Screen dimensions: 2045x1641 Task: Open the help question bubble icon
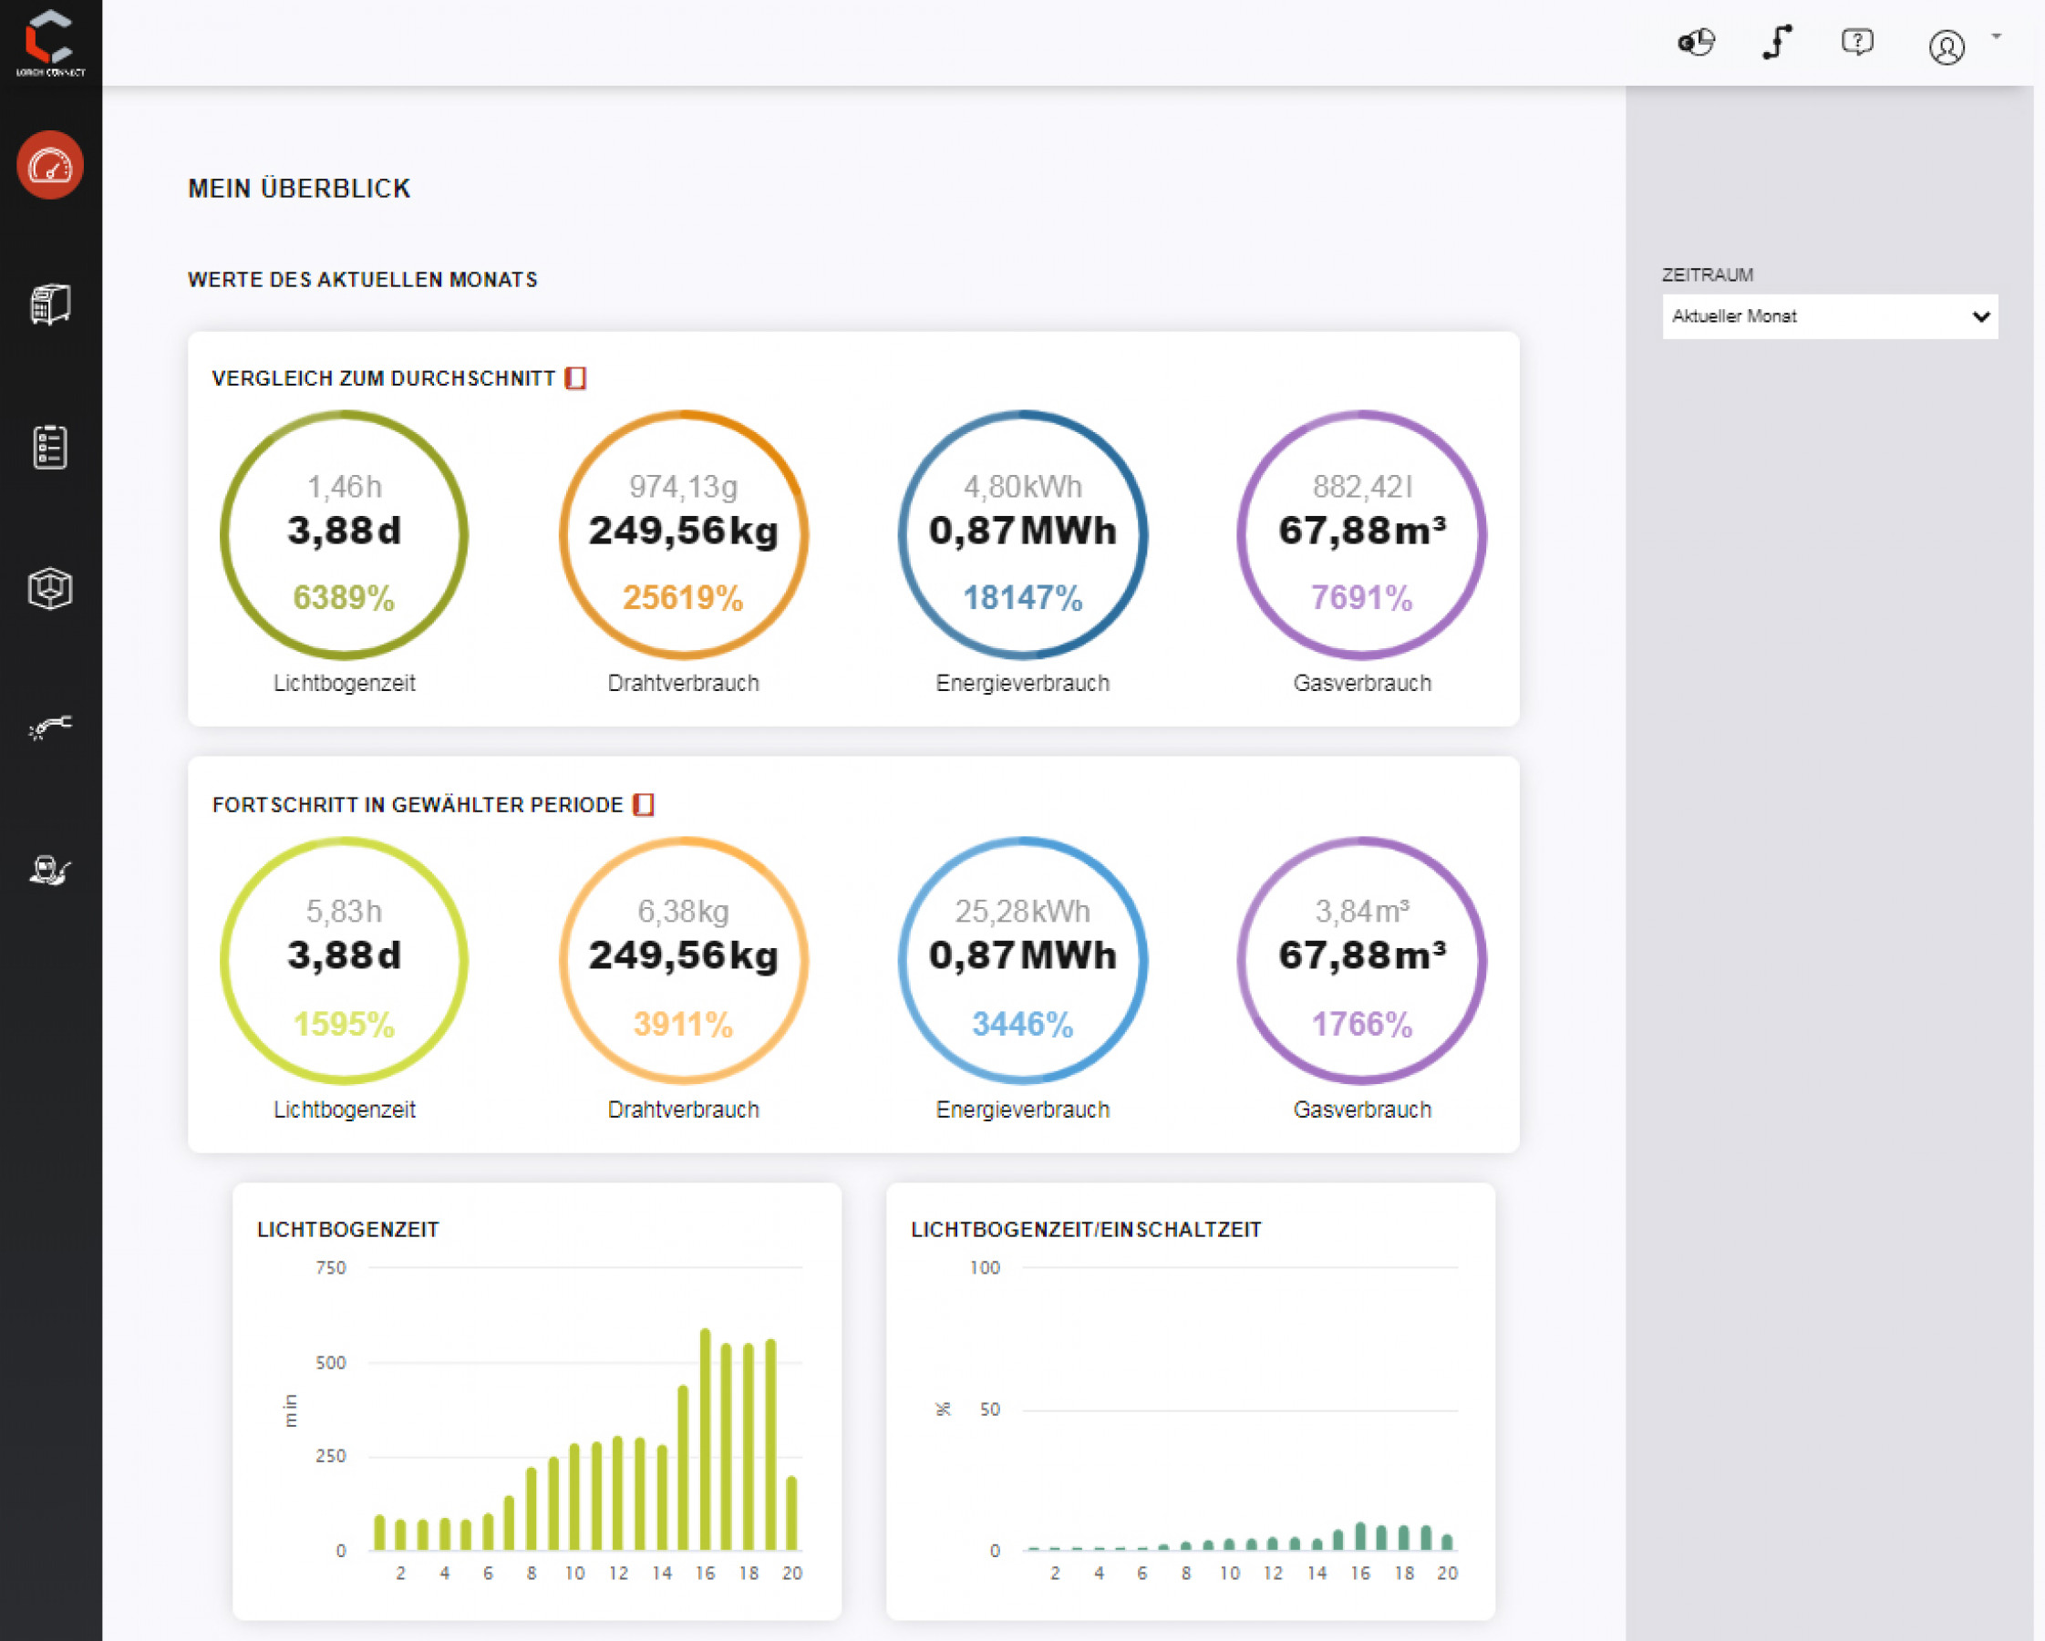click(x=1857, y=43)
